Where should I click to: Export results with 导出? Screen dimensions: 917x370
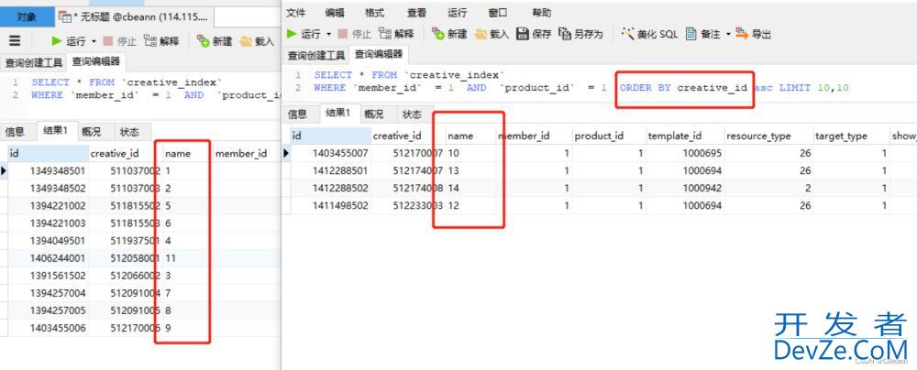[753, 34]
